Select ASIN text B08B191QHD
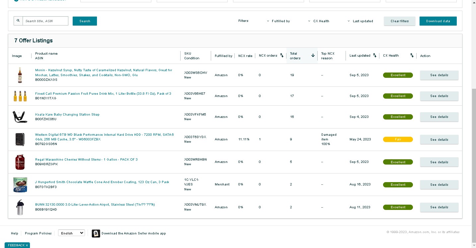The image size is (476, 248). click(x=46, y=209)
